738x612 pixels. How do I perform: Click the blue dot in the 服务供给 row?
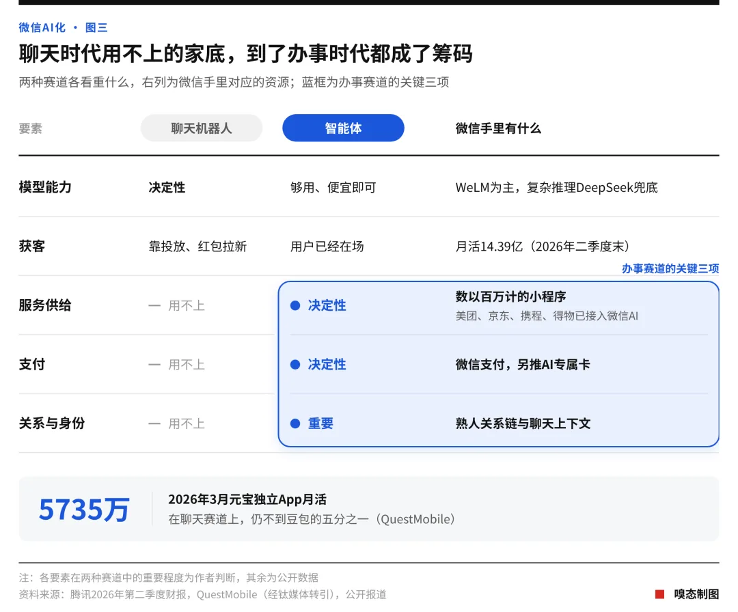(295, 306)
